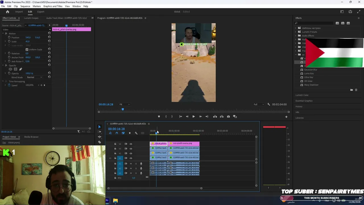Expand the Lumetri Presets folder
This screenshot has height=205, width=364.
[x=295, y=32]
